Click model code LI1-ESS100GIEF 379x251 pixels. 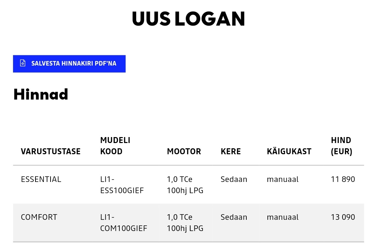pos(122,185)
